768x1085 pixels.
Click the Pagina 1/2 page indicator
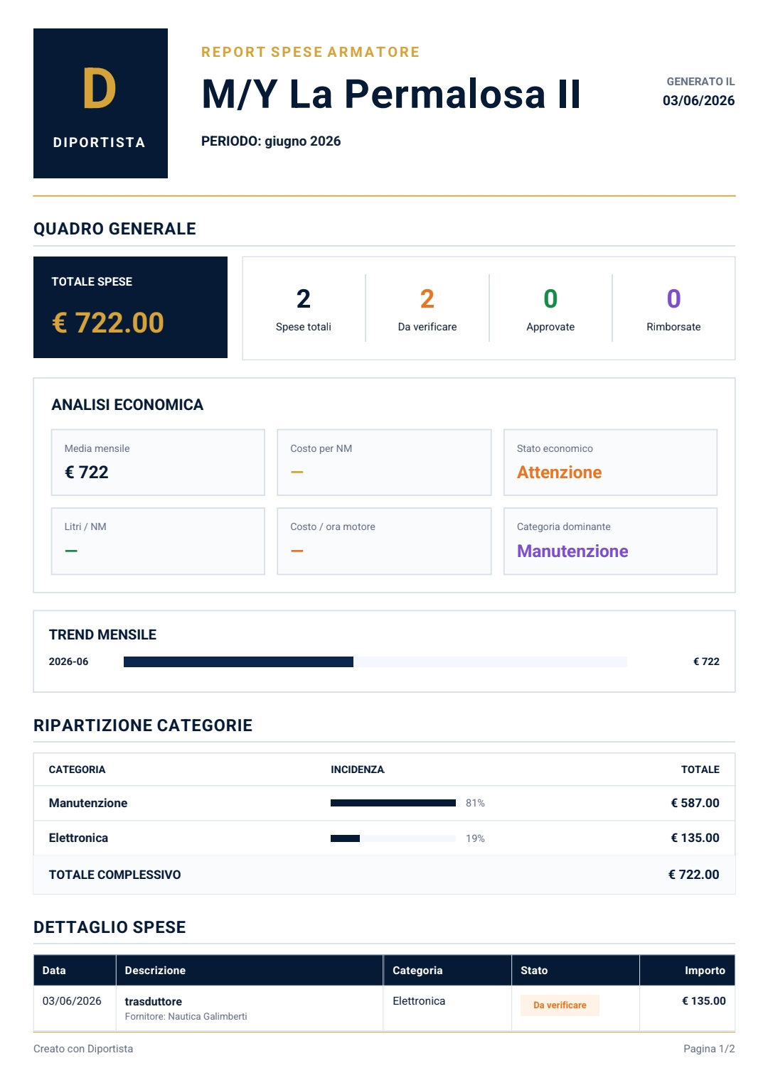(x=709, y=1049)
